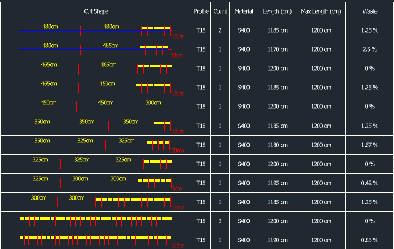
Task: Click the red 10cm leftover label
Action: click(x=178, y=246)
